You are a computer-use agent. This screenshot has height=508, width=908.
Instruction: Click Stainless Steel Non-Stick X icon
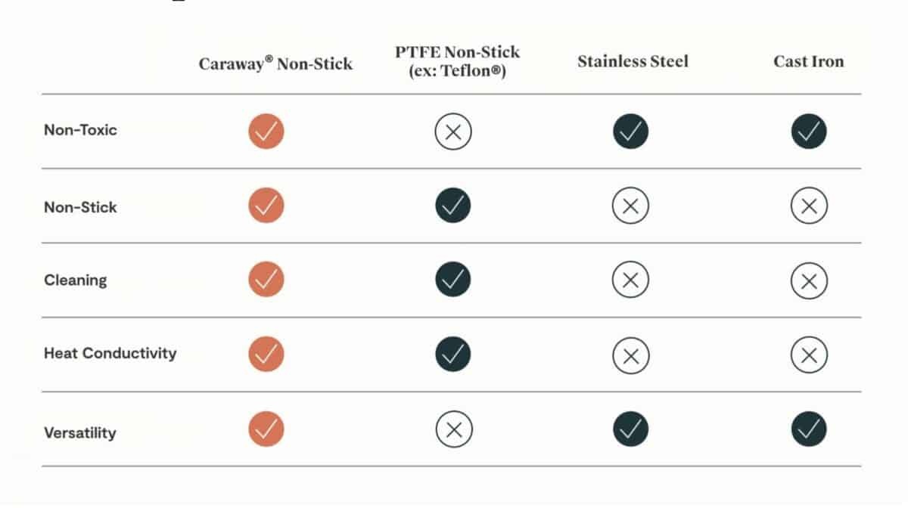coord(630,206)
